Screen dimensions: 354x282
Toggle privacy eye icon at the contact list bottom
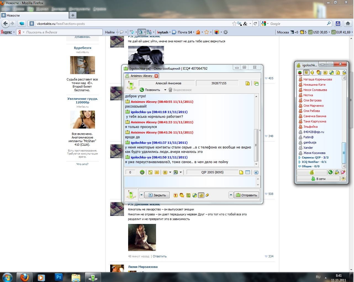pyautogui.click(x=343, y=179)
